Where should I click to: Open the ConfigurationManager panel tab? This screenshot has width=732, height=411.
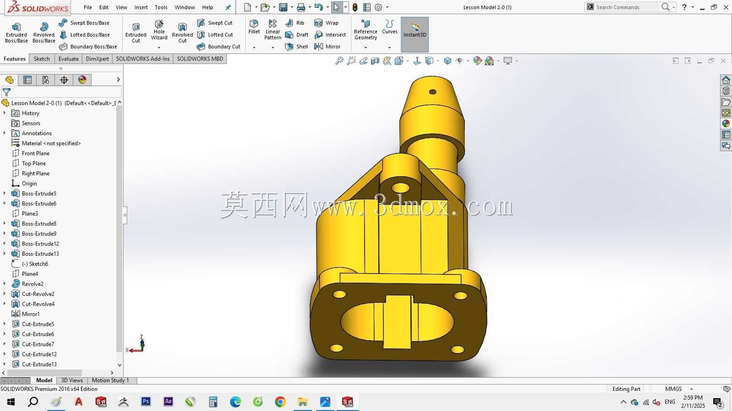point(46,80)
